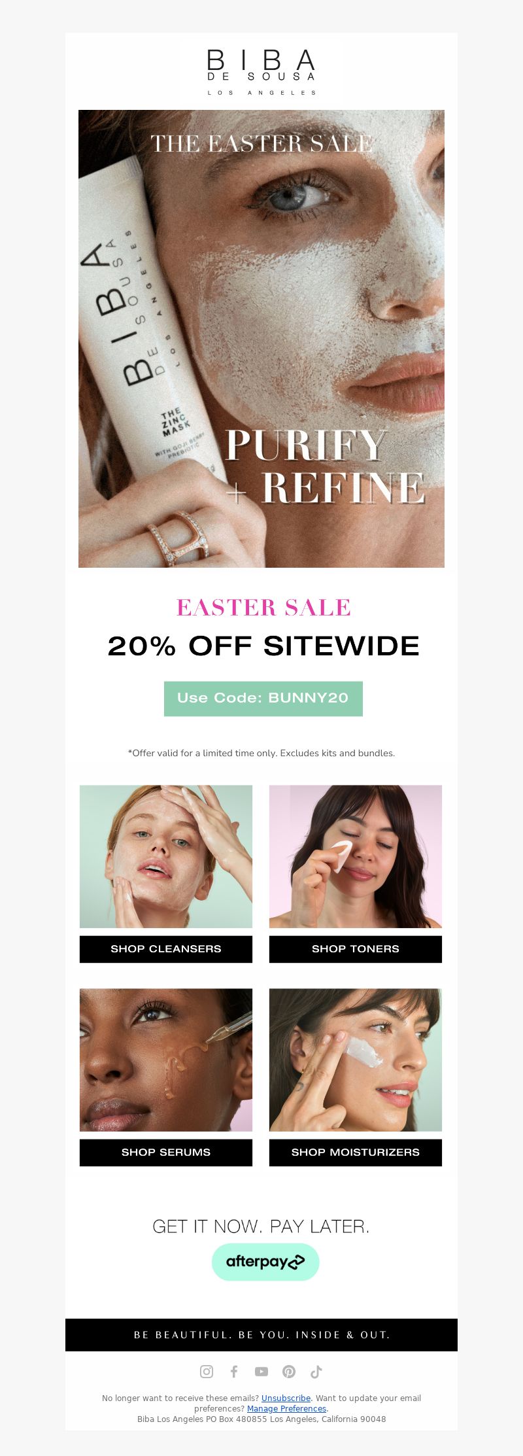The width and height of the screenshot is (523, 1456).
Task: Click the 20% Off Sitewide headline
Action: click(263, 646)
